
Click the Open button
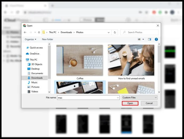tap(130, 103)
